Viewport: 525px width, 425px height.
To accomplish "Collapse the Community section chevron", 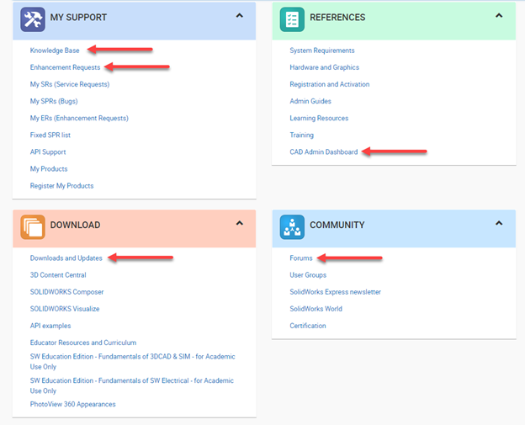I will click(499, 223).
